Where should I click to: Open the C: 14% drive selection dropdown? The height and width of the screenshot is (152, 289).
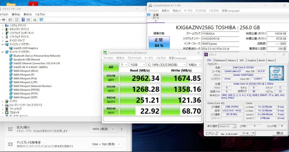coord(167,65)
